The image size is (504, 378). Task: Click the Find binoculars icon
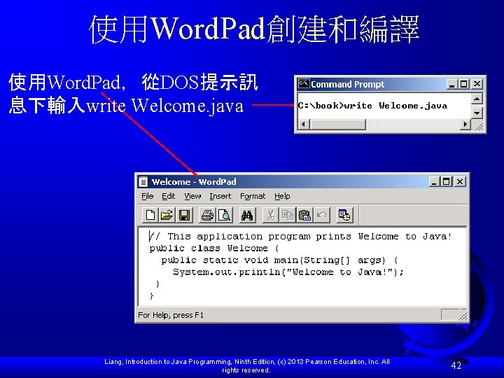[247, 215]
